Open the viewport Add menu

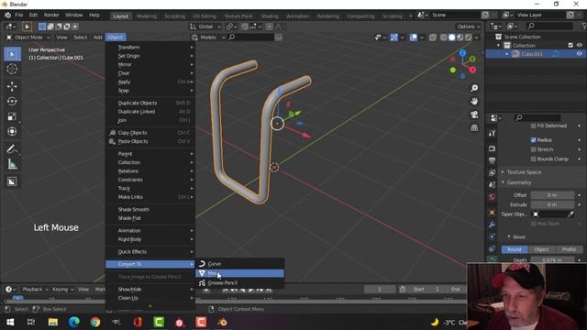point(98,38)
